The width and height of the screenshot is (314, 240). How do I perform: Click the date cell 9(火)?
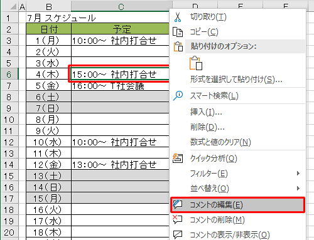(x=49, y=130)
